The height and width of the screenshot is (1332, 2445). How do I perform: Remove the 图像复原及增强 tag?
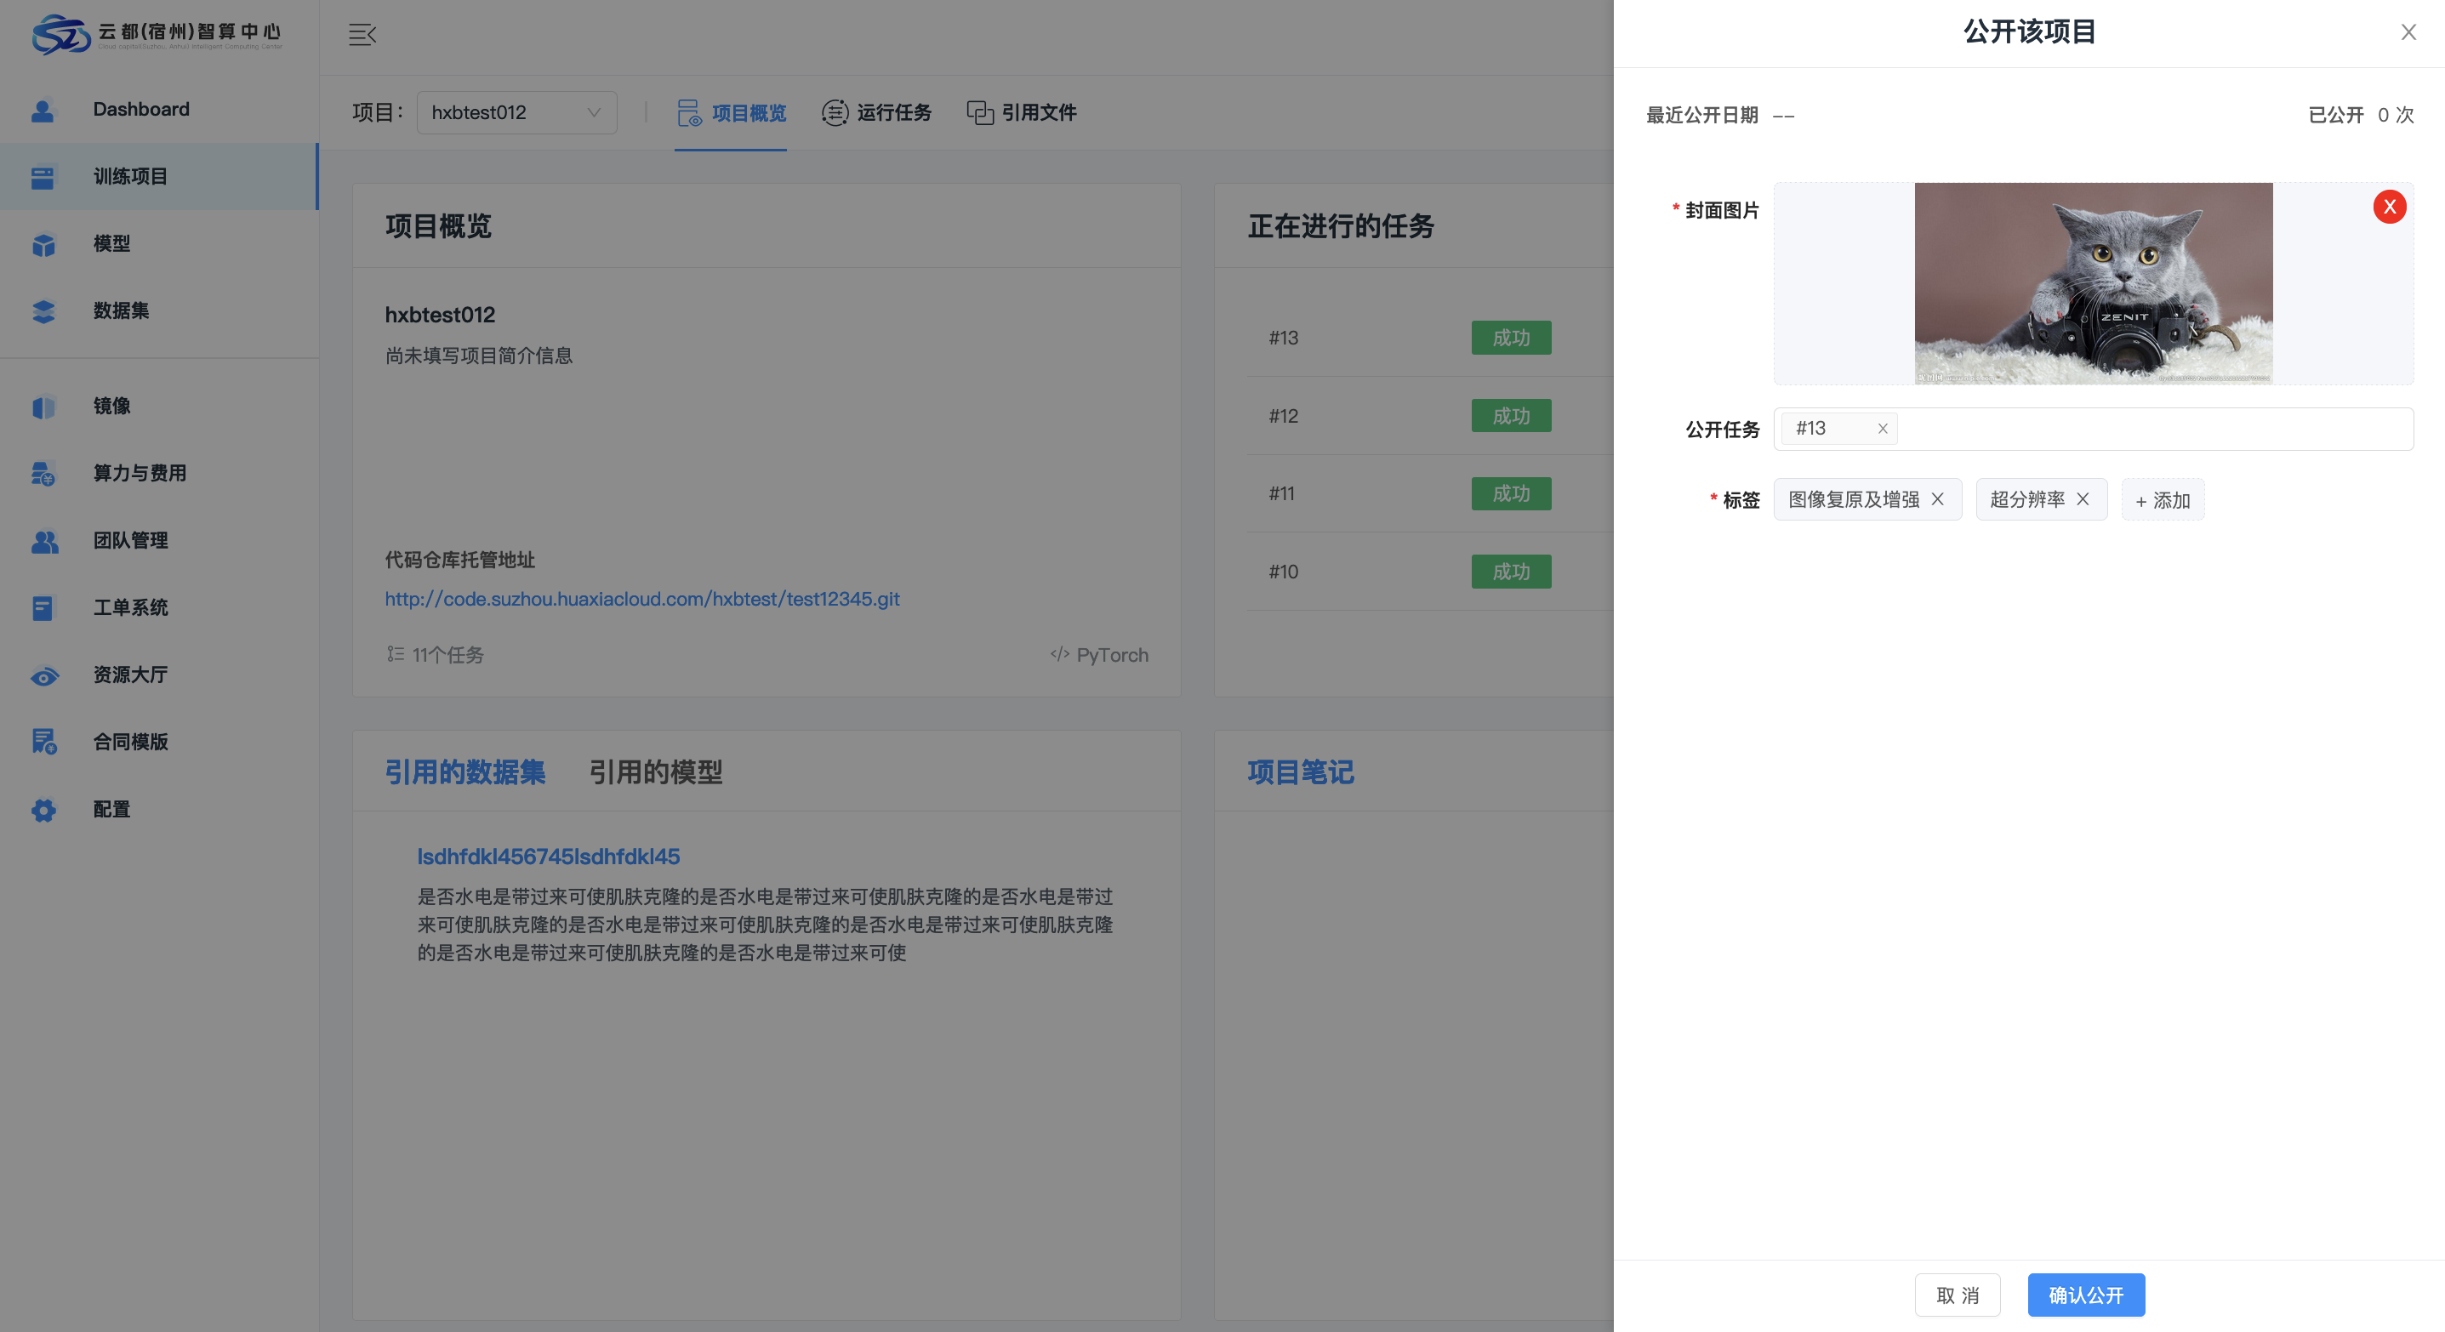click(1937, 499)
